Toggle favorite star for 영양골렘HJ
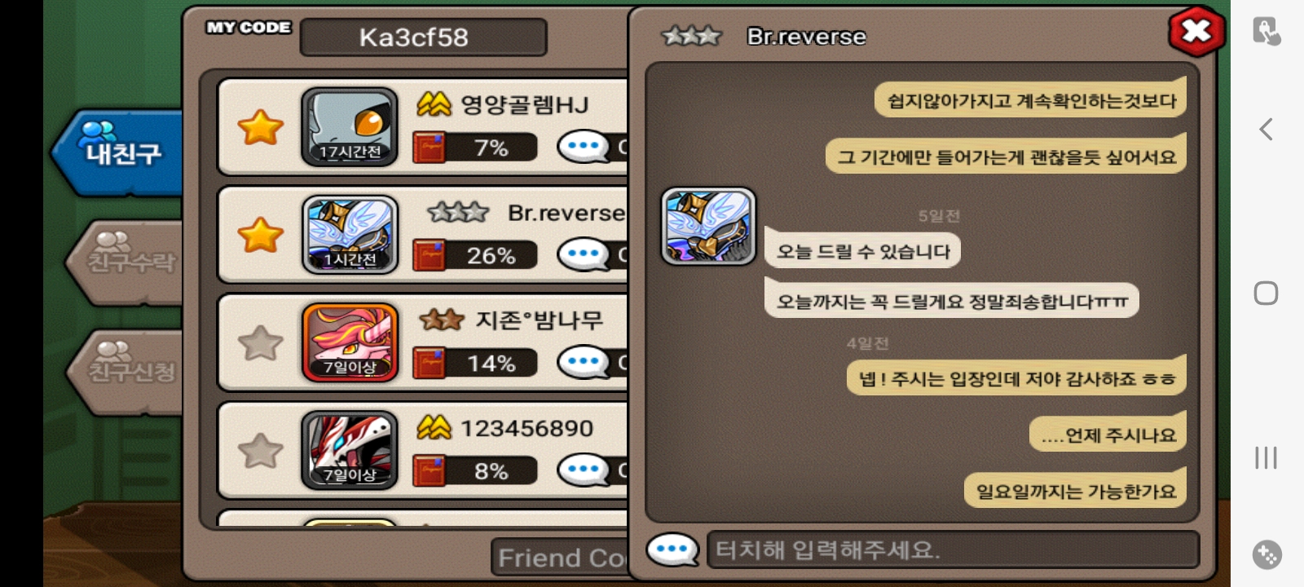The image size is (1304, 587). pyautogui.click(x=260, y=128)
